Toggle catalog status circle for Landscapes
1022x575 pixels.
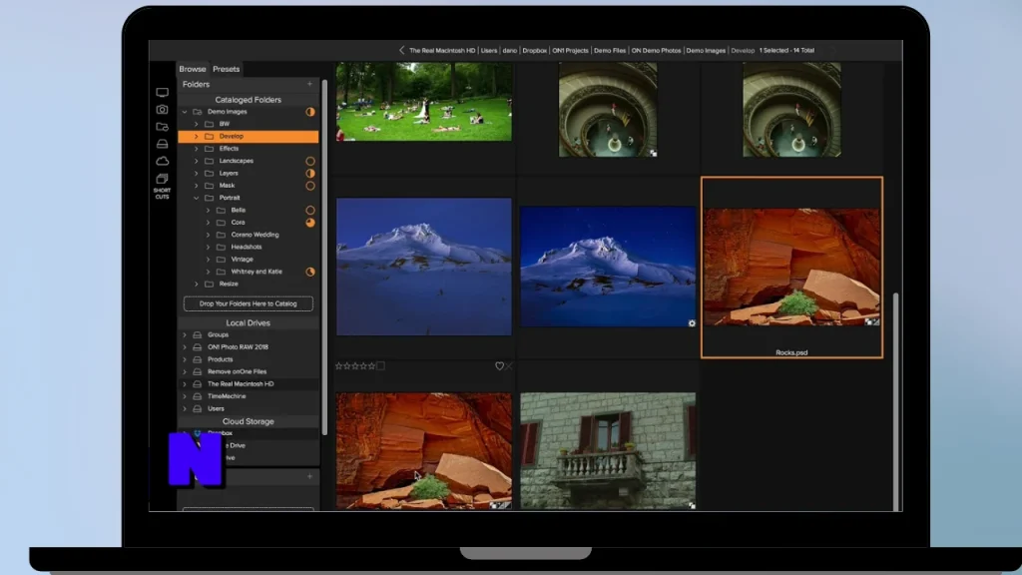310,161
